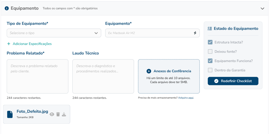Open the Adquira aqui link
269x134 pixels.
[186, 98]
